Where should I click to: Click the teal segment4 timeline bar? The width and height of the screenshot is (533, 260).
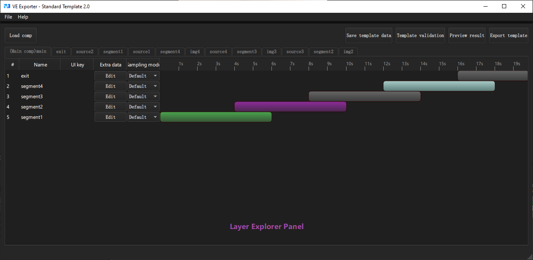(x=439, y=86)
